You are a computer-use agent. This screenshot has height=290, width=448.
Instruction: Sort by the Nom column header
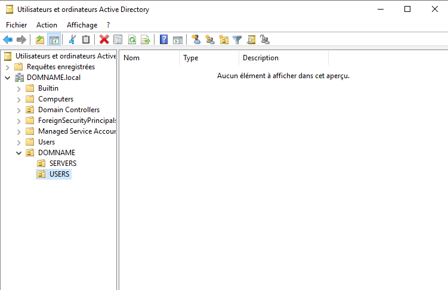click(x=148, y=58)
